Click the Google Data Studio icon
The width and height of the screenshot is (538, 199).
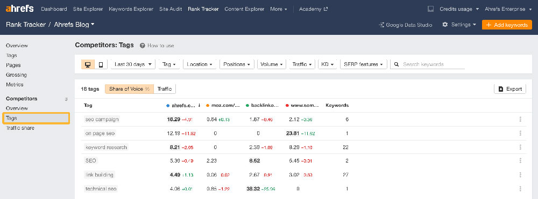coord(381,25)
